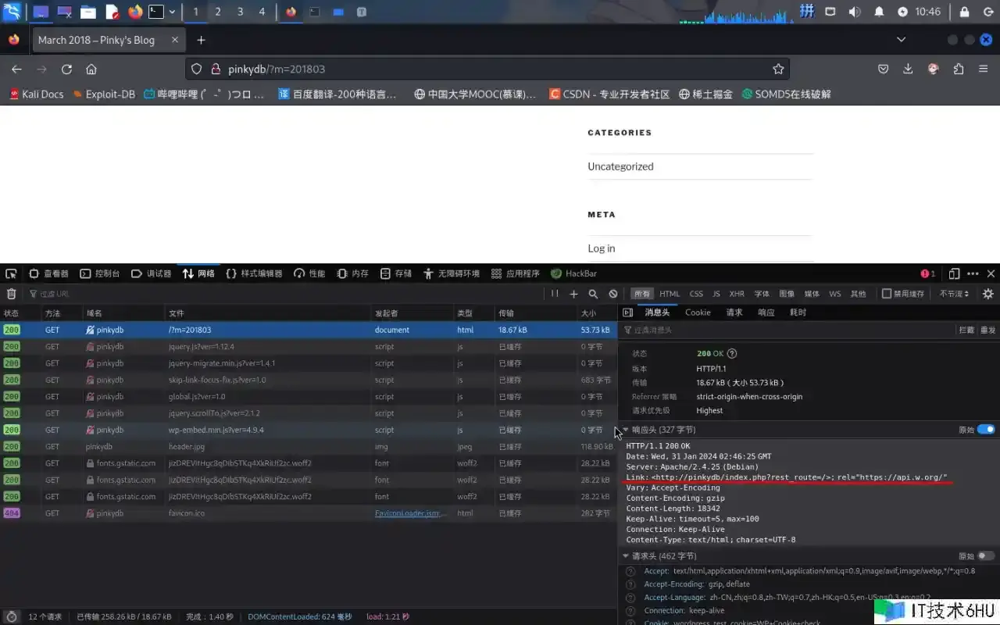Open Cookie tab in request details
Viewport: 1000px width, 625px height.
pyautogui.click(x=698, y=312)
